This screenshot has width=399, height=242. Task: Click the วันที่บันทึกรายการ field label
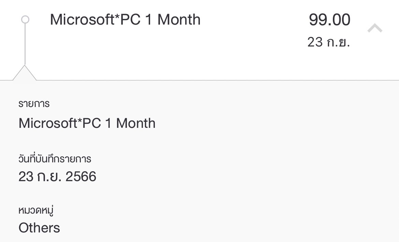point(55,159)
